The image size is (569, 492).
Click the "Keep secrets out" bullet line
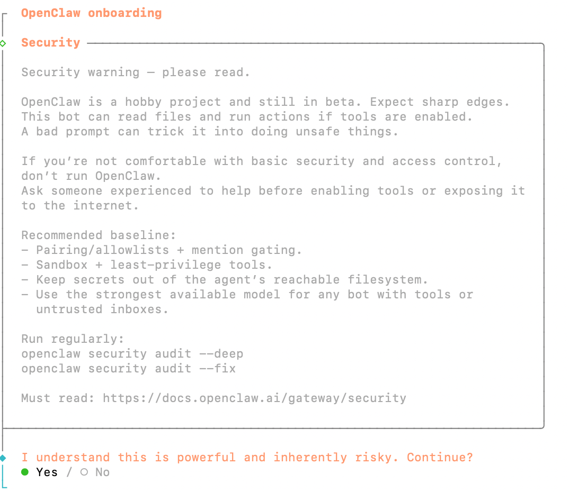[231, 280]
